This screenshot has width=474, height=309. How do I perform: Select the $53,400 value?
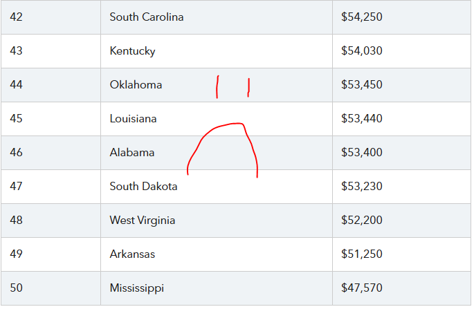pyautogui.click(x=361, y=153)
